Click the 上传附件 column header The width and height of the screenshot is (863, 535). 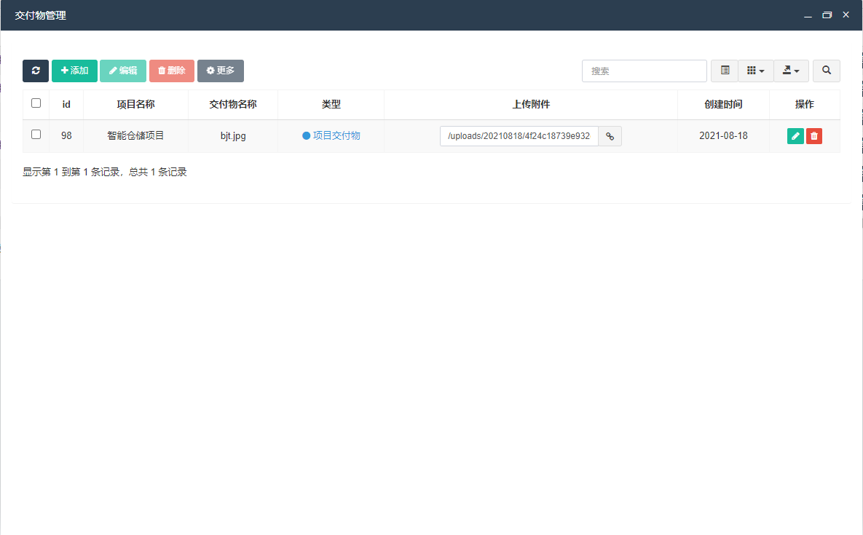[531, 105]
